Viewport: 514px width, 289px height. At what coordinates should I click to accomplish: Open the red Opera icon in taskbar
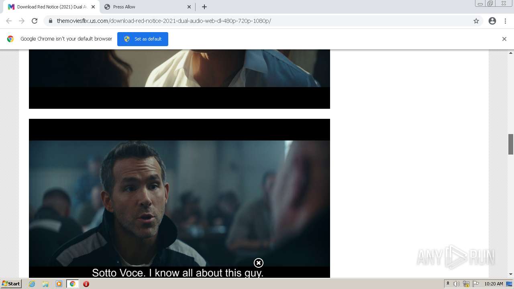point(86,284)
